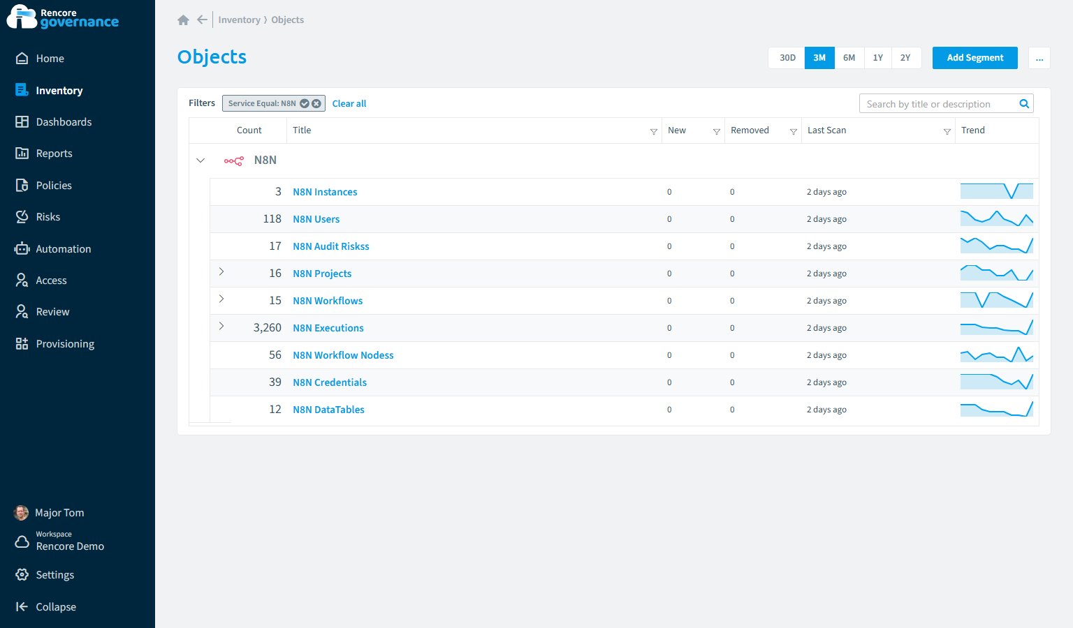
Task: Click the Count column header
Action: pos(249,130)
